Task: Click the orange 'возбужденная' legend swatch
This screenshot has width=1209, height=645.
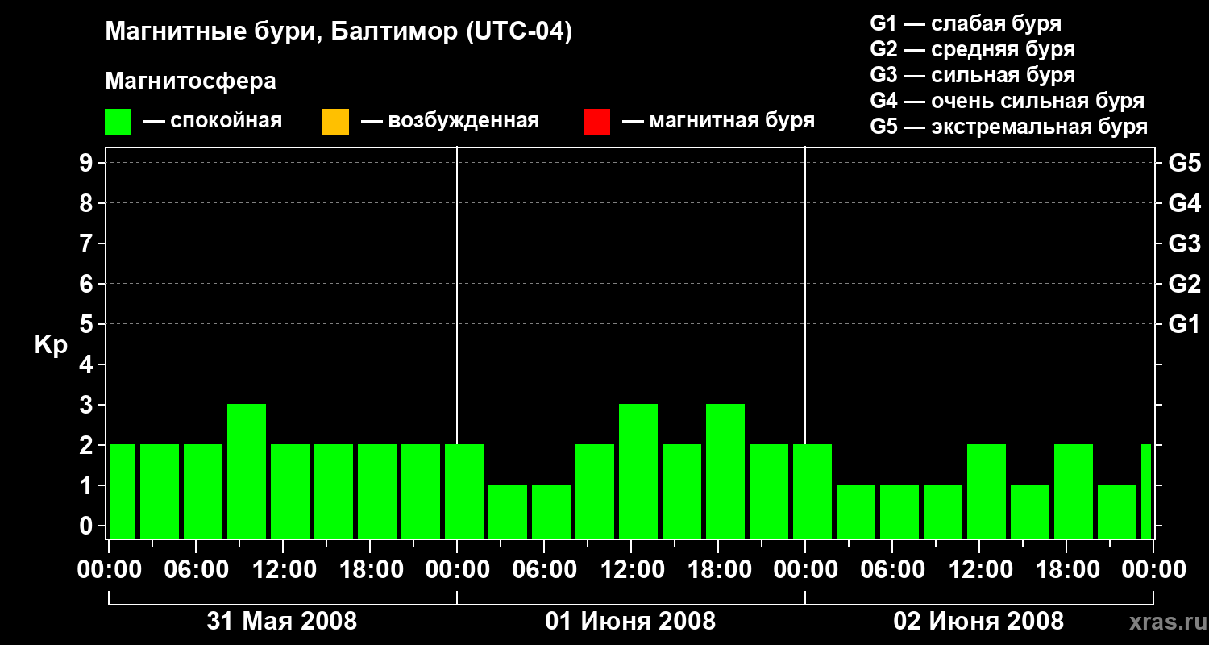Action: [335, 122]
